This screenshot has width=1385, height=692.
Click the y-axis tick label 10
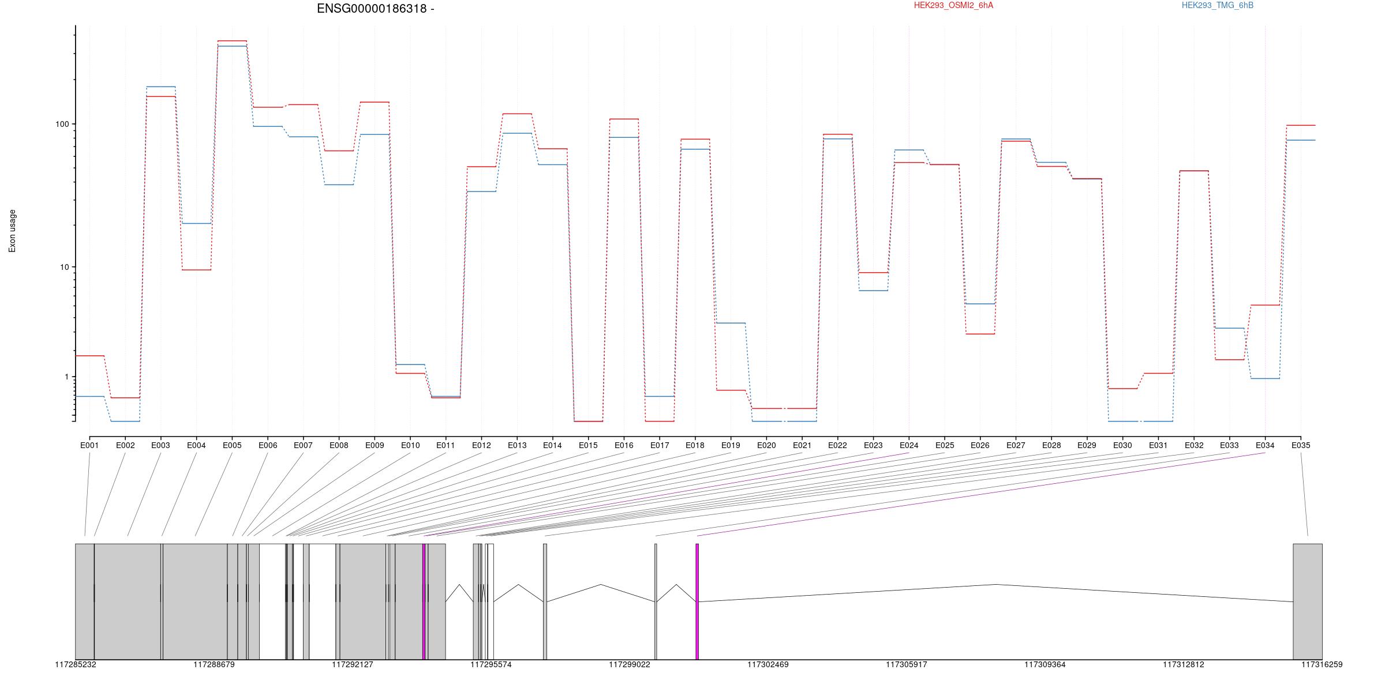tap(64, 267)
